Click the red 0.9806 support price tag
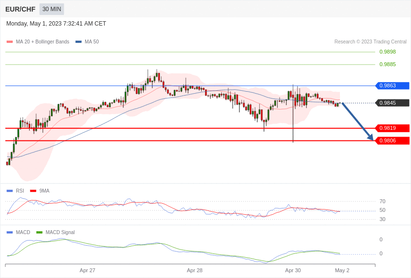411x278 pixels. point(392,141)
